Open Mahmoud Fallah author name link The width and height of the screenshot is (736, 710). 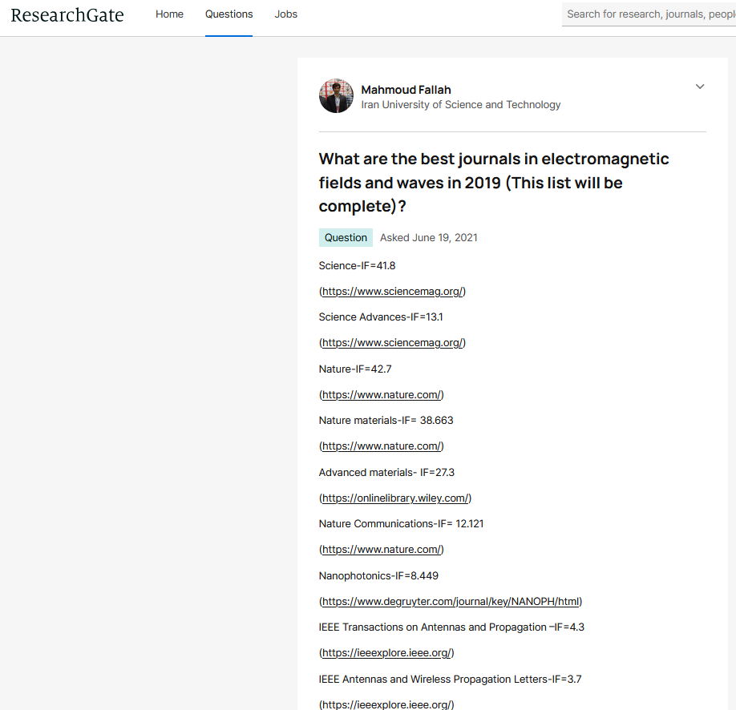pyautogui.click(x=406, y=90)
